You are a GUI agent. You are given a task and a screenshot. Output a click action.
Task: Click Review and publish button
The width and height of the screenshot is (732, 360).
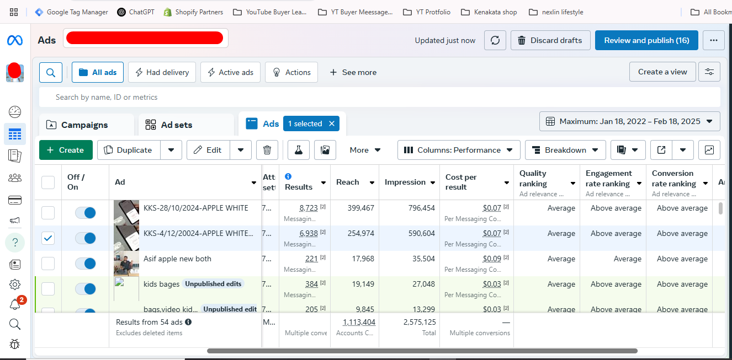point(646,40)
